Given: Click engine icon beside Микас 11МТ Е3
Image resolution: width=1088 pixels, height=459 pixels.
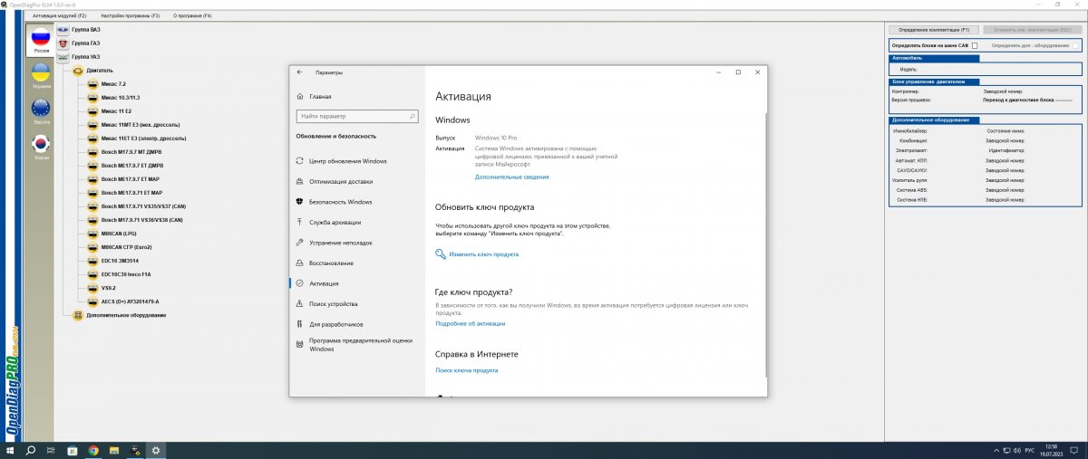Looking at the screenshot, I should [92, 125].
